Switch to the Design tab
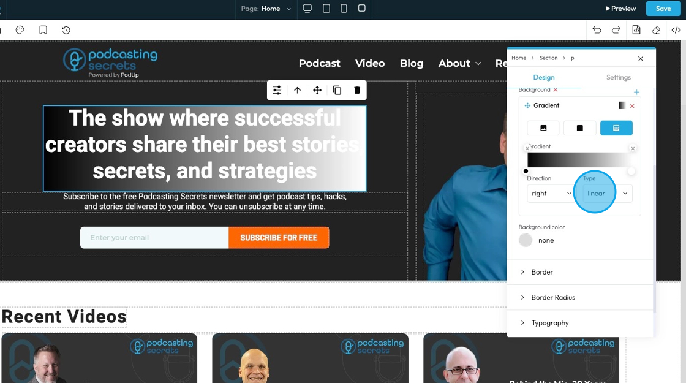Screen dimensions: 686x383 [x=544, y=77]
